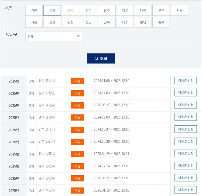
Task: Click the text 경기 광명시
Action: (47, 117)
